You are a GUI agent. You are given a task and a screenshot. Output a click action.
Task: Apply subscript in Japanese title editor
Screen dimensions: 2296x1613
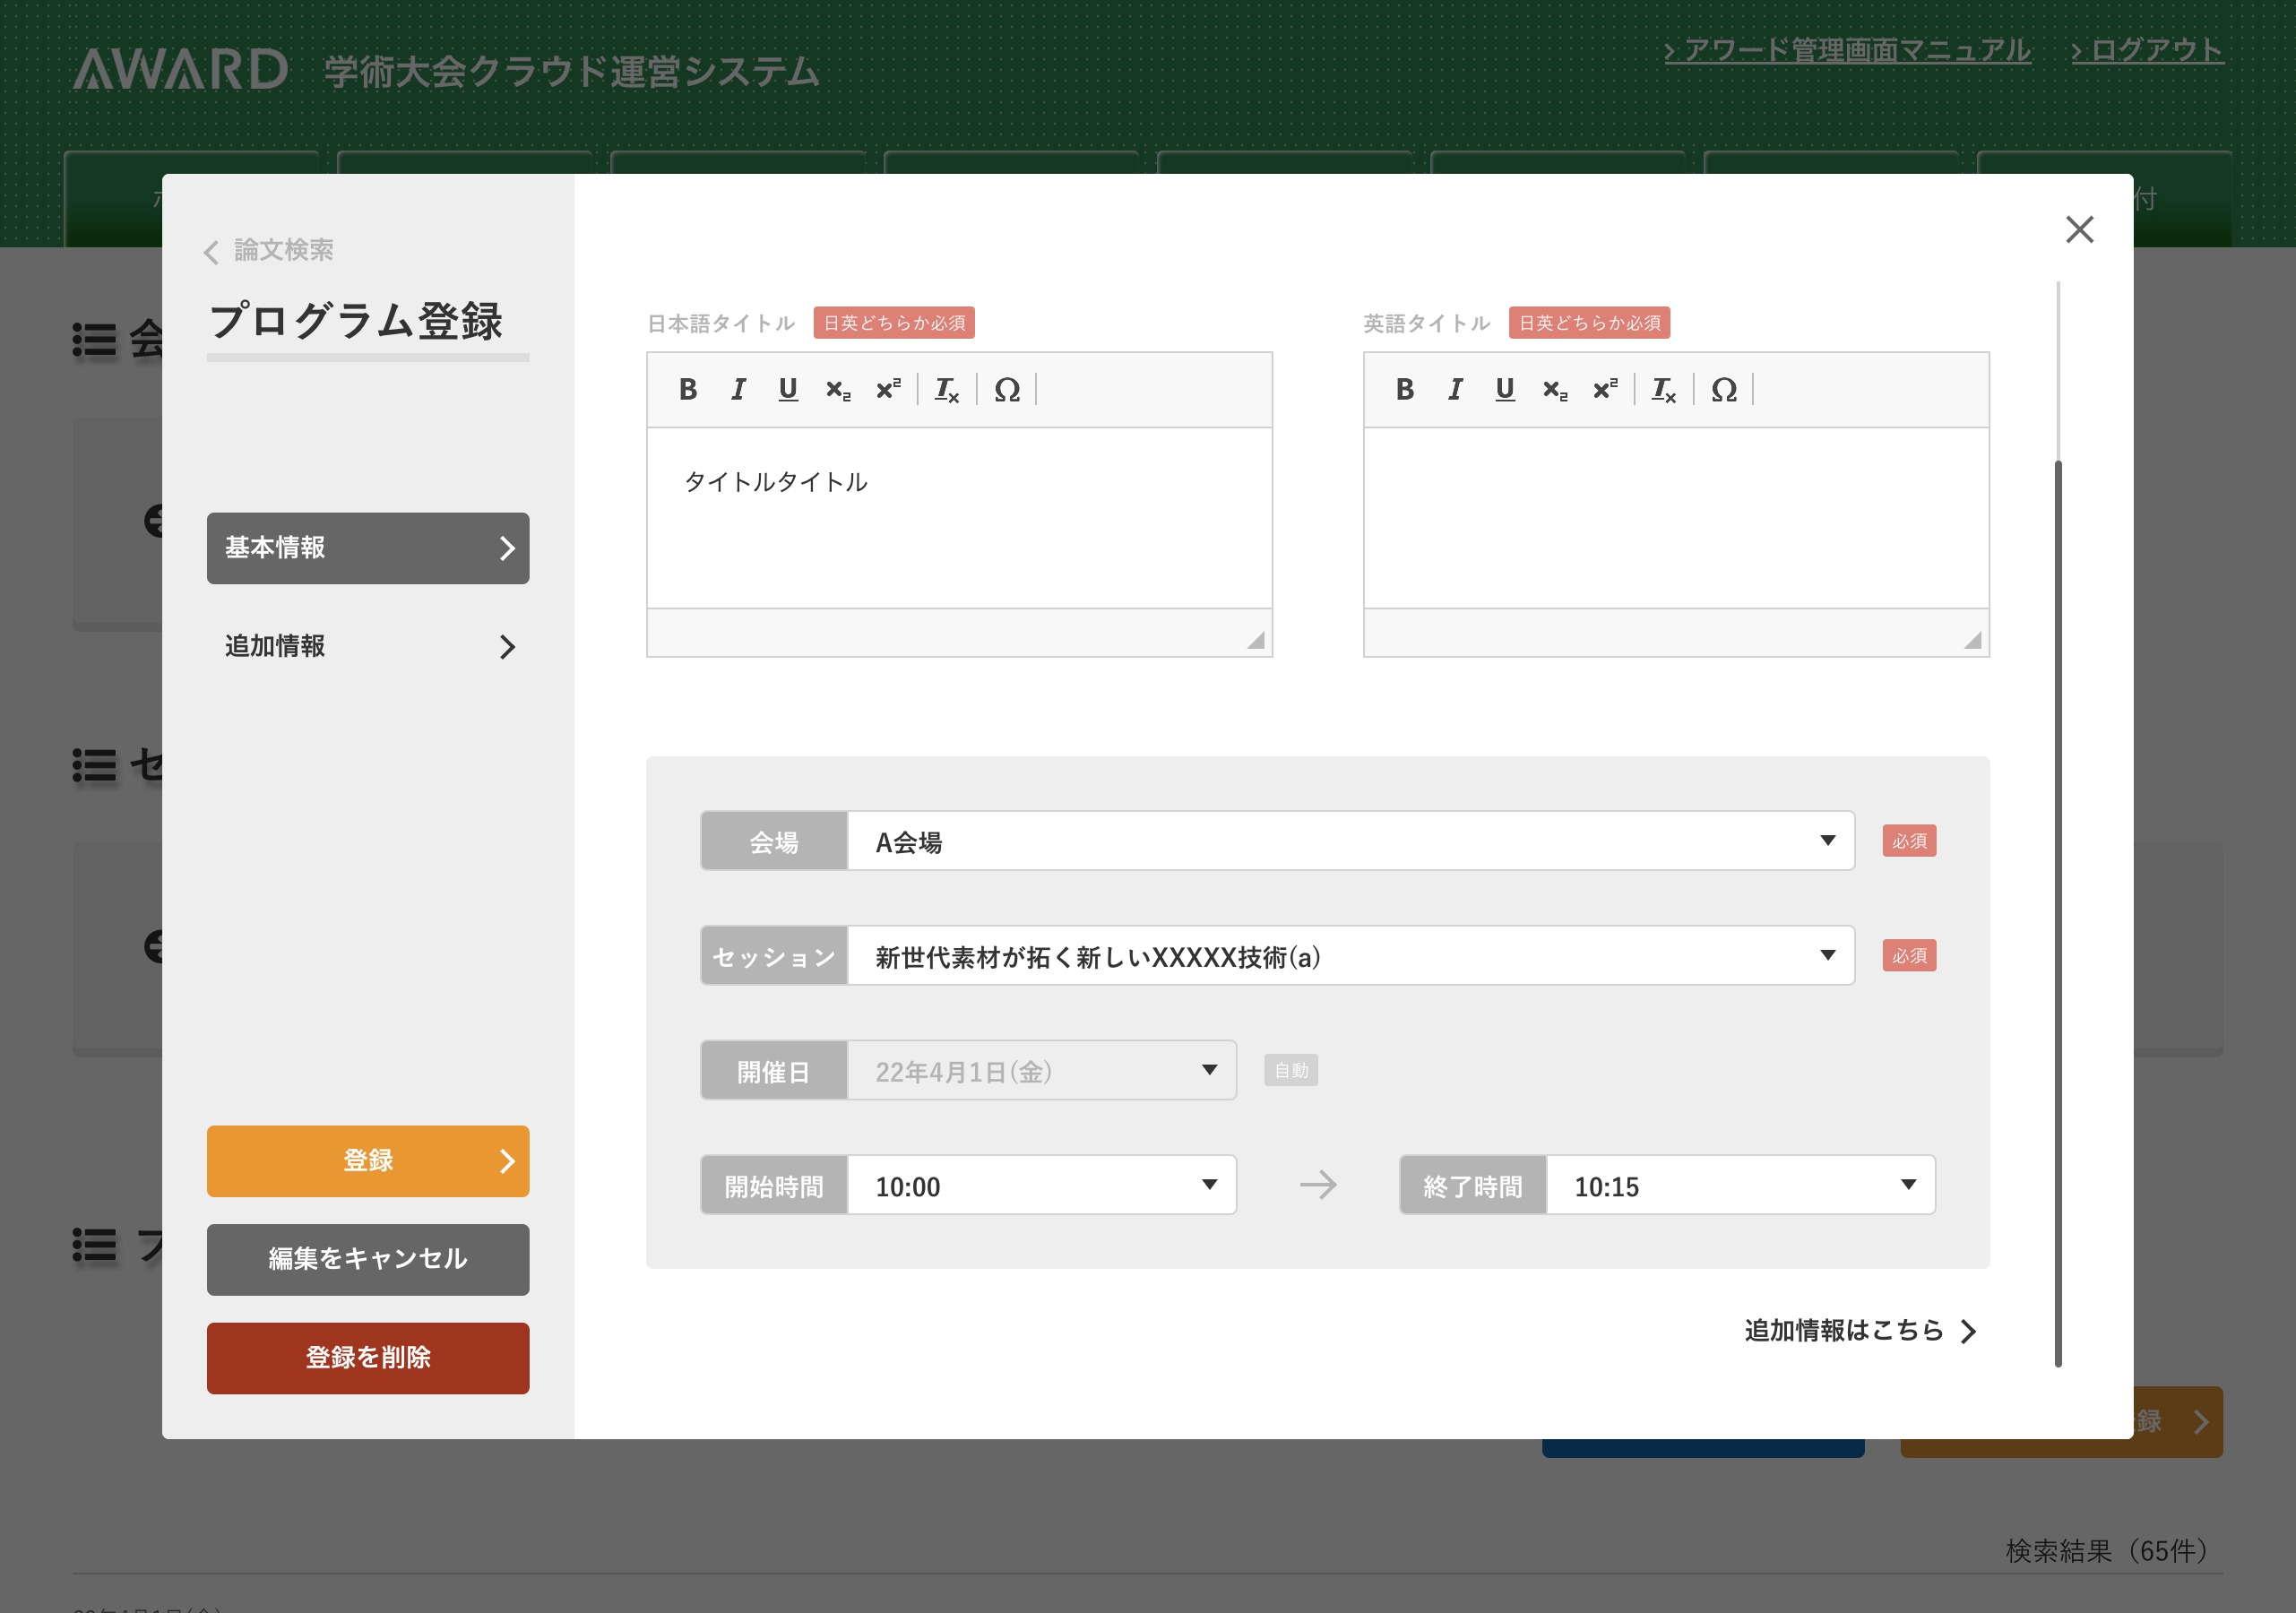tap(838, 389)
